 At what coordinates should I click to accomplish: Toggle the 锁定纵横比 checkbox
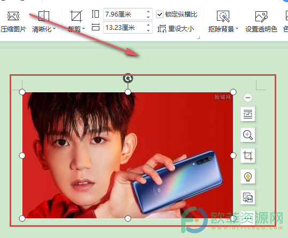[x=160, y=14]
